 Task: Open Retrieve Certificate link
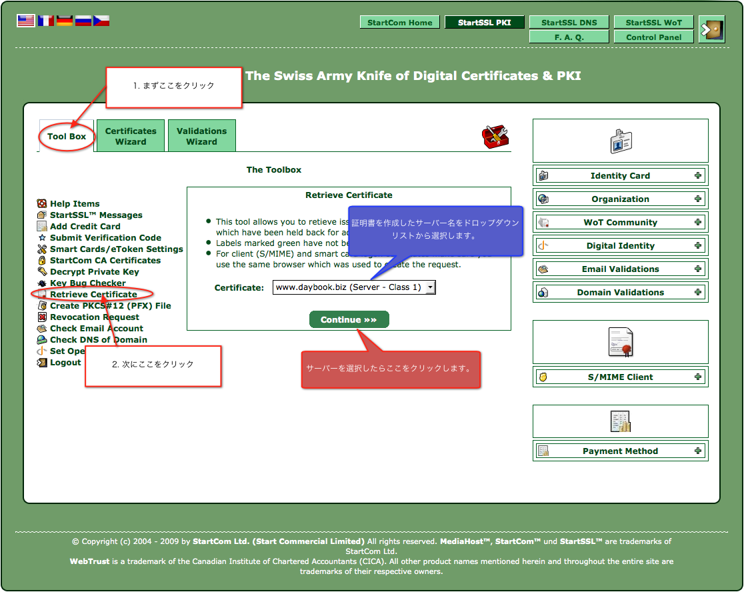pos(93,294)
